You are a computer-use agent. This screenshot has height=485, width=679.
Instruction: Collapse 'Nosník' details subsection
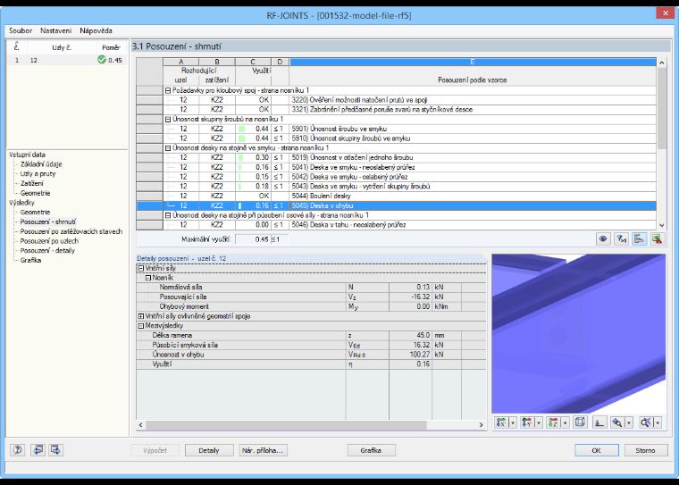pyautogui.click(x=148, y=278)
